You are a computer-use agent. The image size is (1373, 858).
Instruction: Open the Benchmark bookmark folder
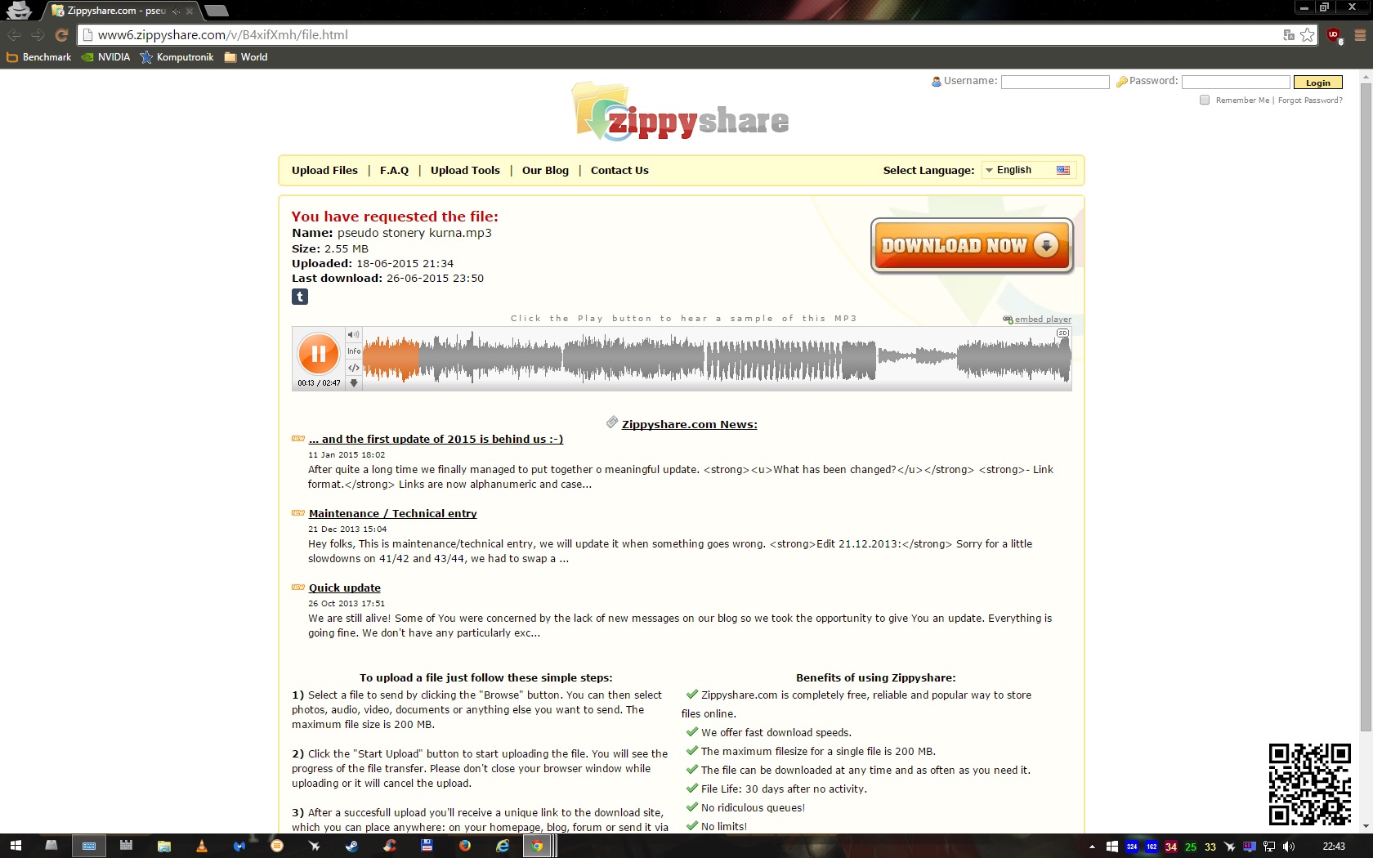[38, 57]
